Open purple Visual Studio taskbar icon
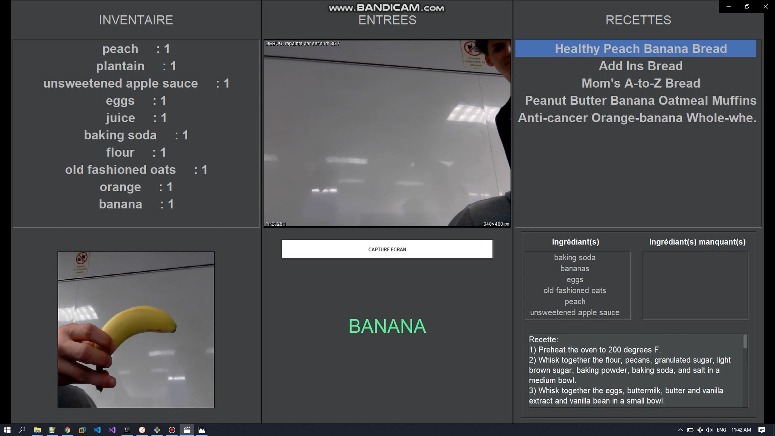 tap(112, 430)
